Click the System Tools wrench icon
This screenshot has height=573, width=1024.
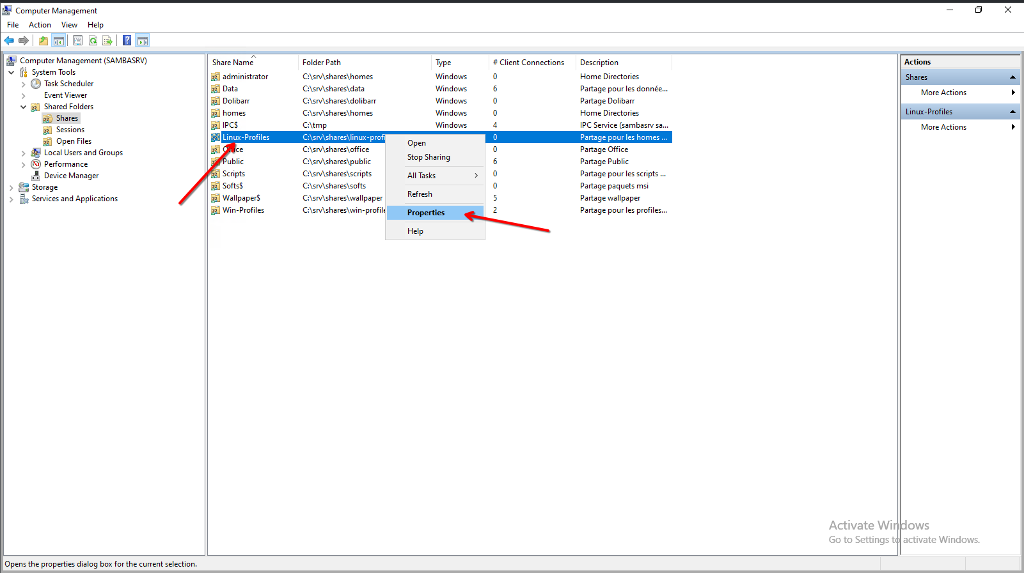(x=24, y=72)
